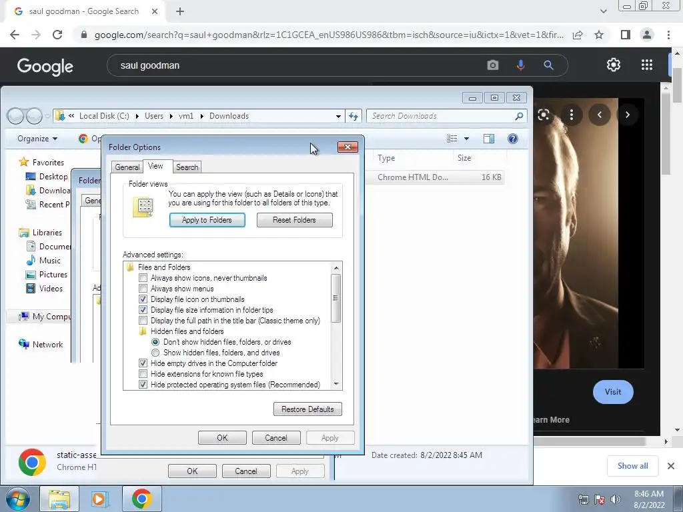Toggle Chrome side panel icon
This screenshot has width=683, height=512.
coord(626,35)
